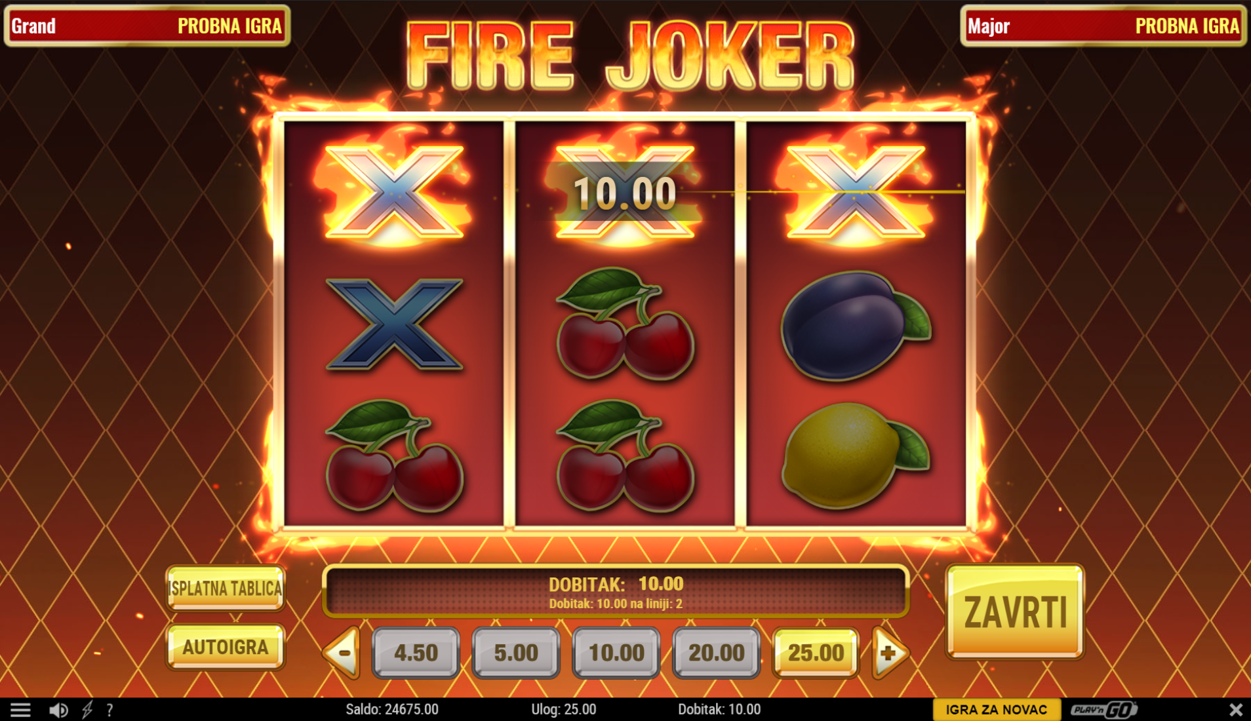Mute the game sound speaker icon
1251x721 pixels.
[58, 709]
